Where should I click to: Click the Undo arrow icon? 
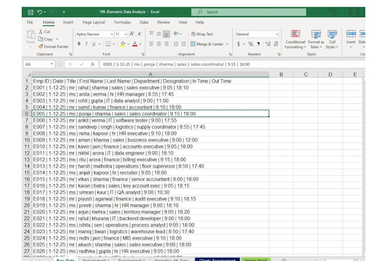(39, 12)
